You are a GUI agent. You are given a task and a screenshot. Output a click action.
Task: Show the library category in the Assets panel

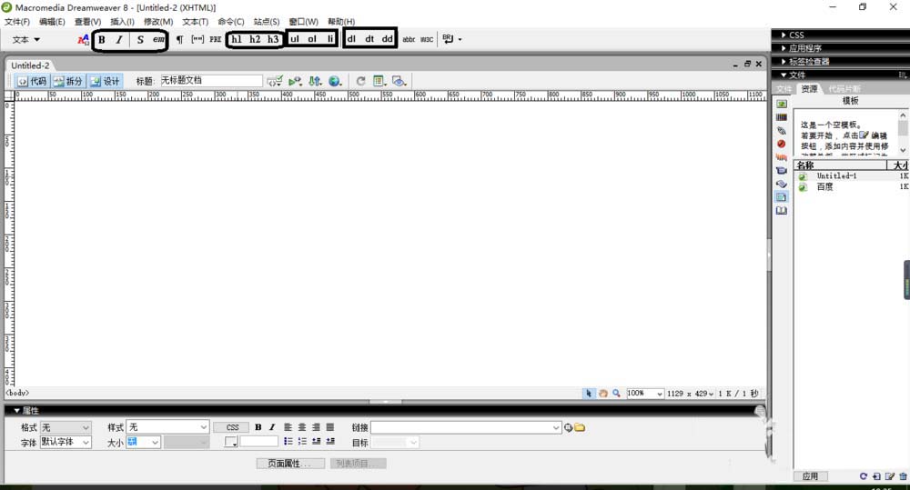782,211
